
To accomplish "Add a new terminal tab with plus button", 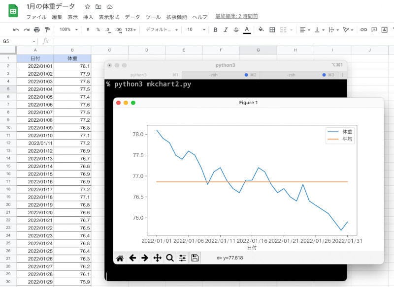I will [342, 75].
